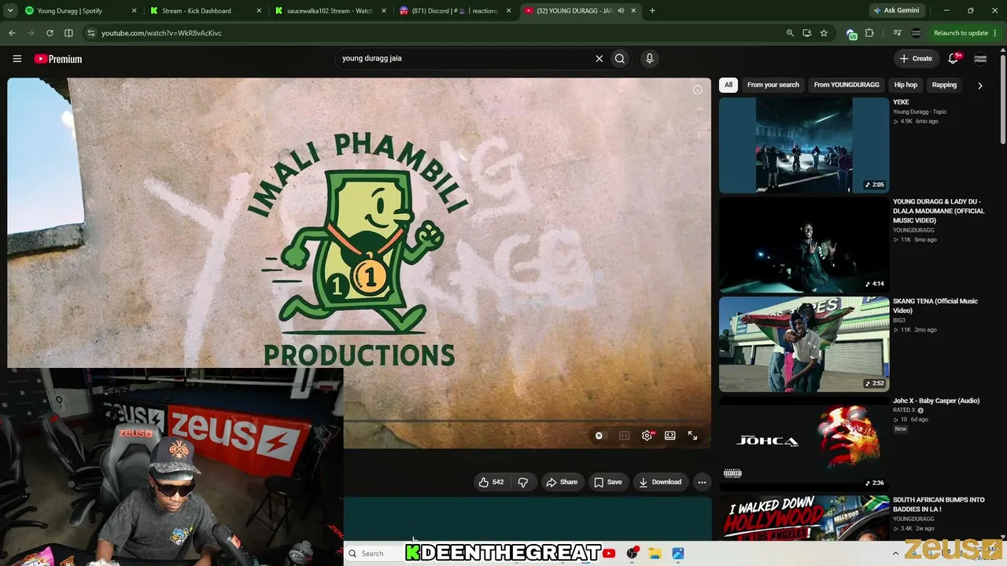Open Johc X - Baby Casper (Audio) title
Screen dimensions: 1007x566
click(x=936, y=401)
